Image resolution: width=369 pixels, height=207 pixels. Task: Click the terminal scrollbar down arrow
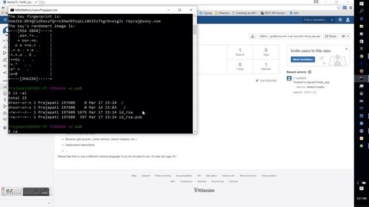tap(195, 132)
